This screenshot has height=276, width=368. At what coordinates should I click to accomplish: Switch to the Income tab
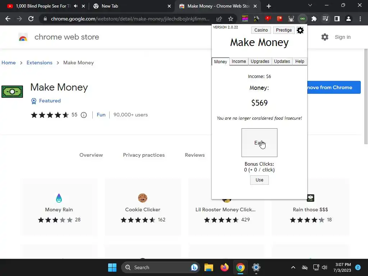pos(239,61)
